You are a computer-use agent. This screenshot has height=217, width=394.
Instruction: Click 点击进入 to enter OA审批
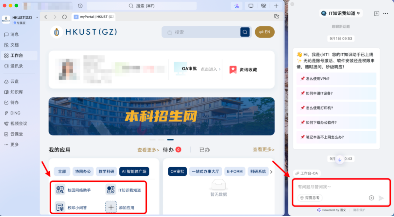[210, 69]
